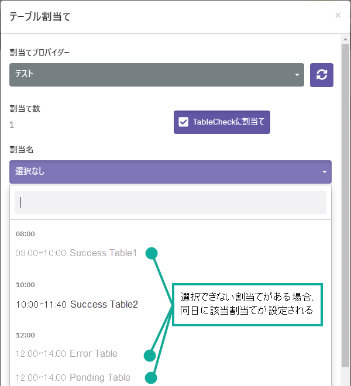Close the テーブル割当て dialog
The height and width of the screenshot is (386, 351).
tap(338, 15)
